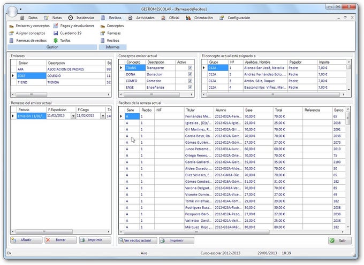Toggle Activo checkbox for Donacion
This screenshot has height=265, width=364.
point(190,74)
